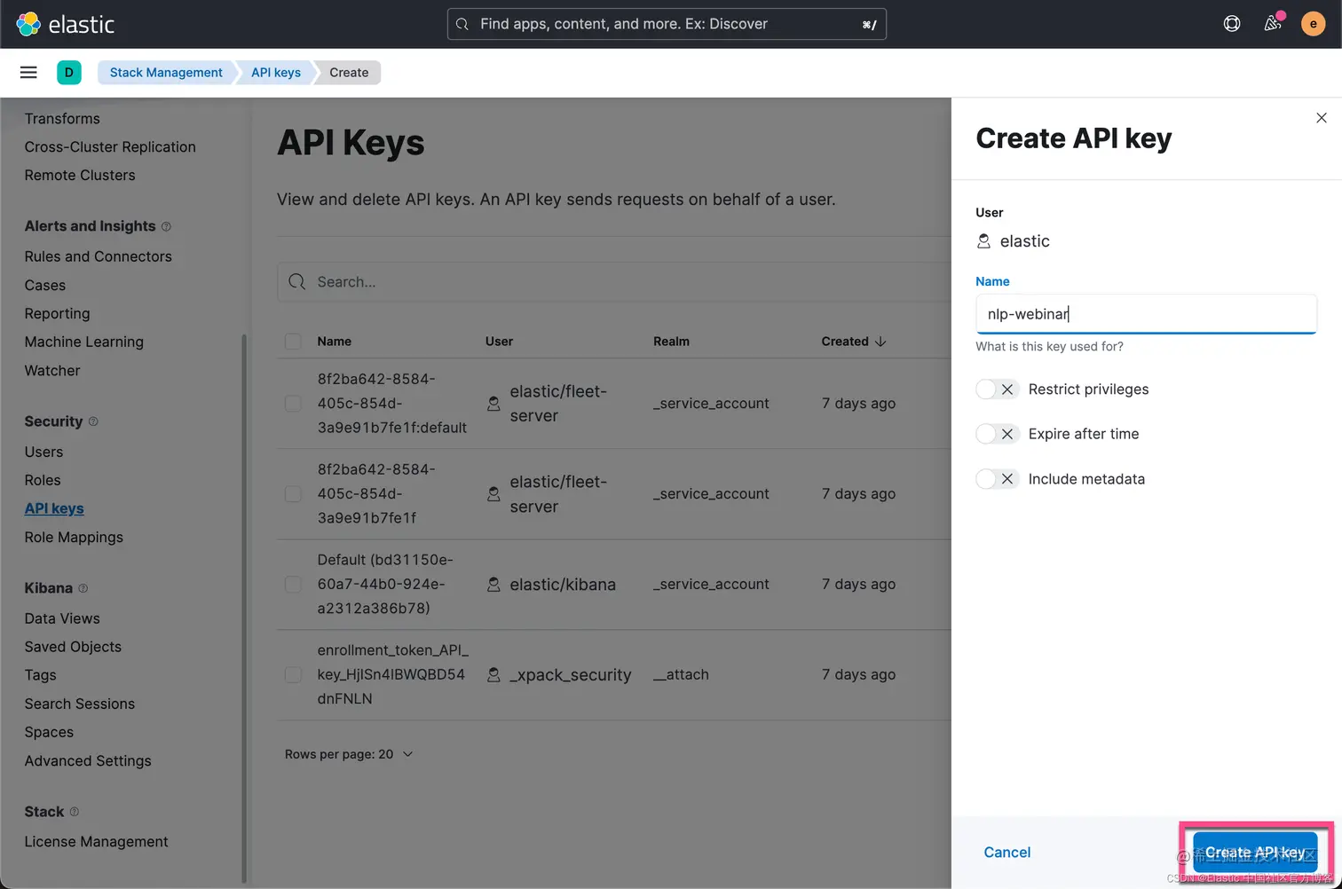This screenshot has width=1342, height=889.
Task: Open Role Mappings in sidebar
Action: click(x=74, y=538)
